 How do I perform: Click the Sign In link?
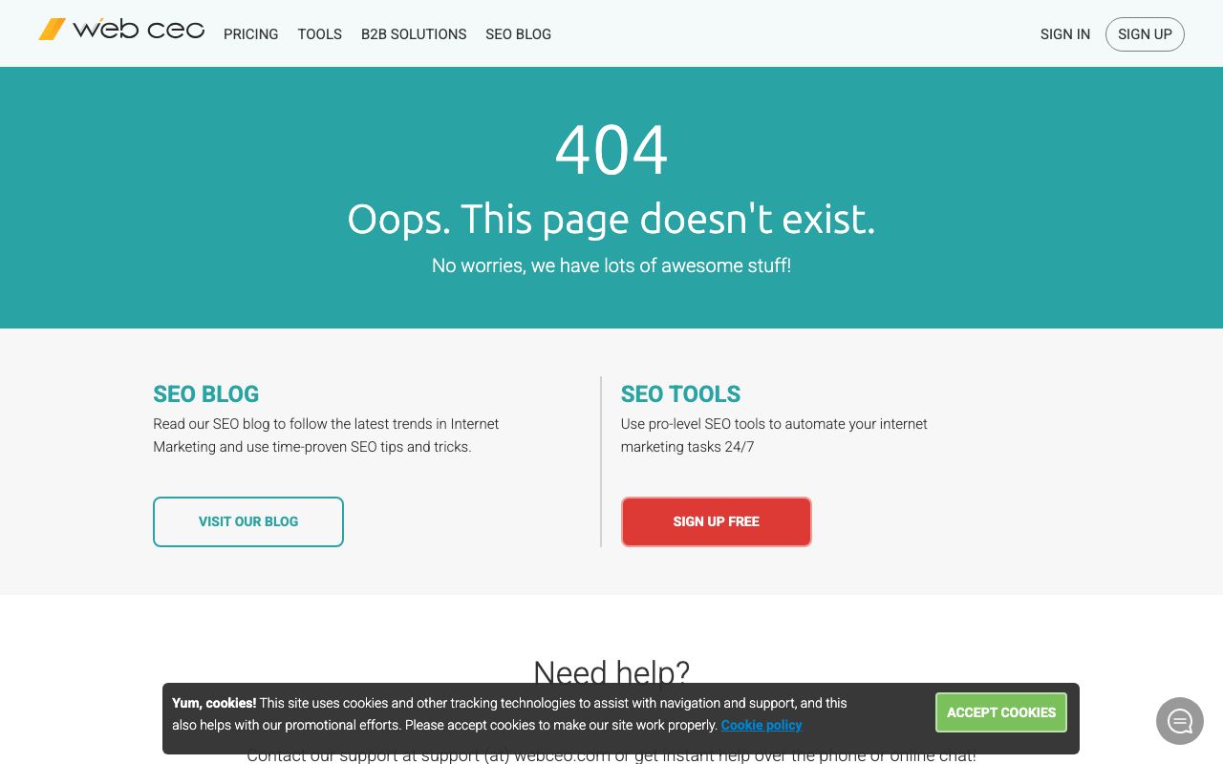1065,34
